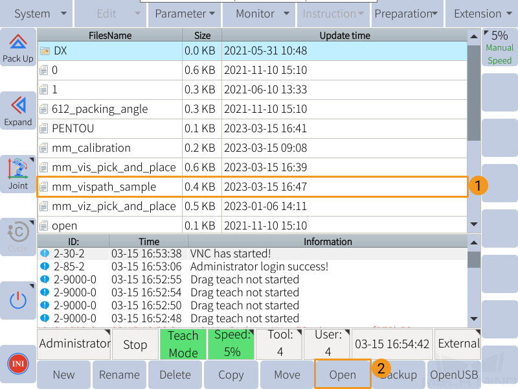Viewport: 518px width, 389px height.
Task: Open the 5% Manual Speed selector
Action: point(499,47)
